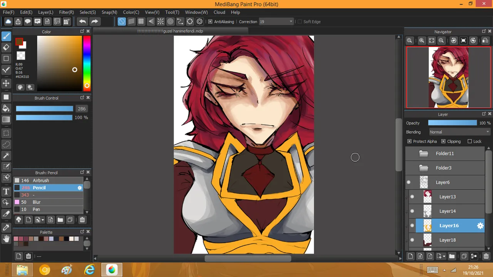Open File Explorer from the taskbar

pyautogui.click(x=22, y=270)
